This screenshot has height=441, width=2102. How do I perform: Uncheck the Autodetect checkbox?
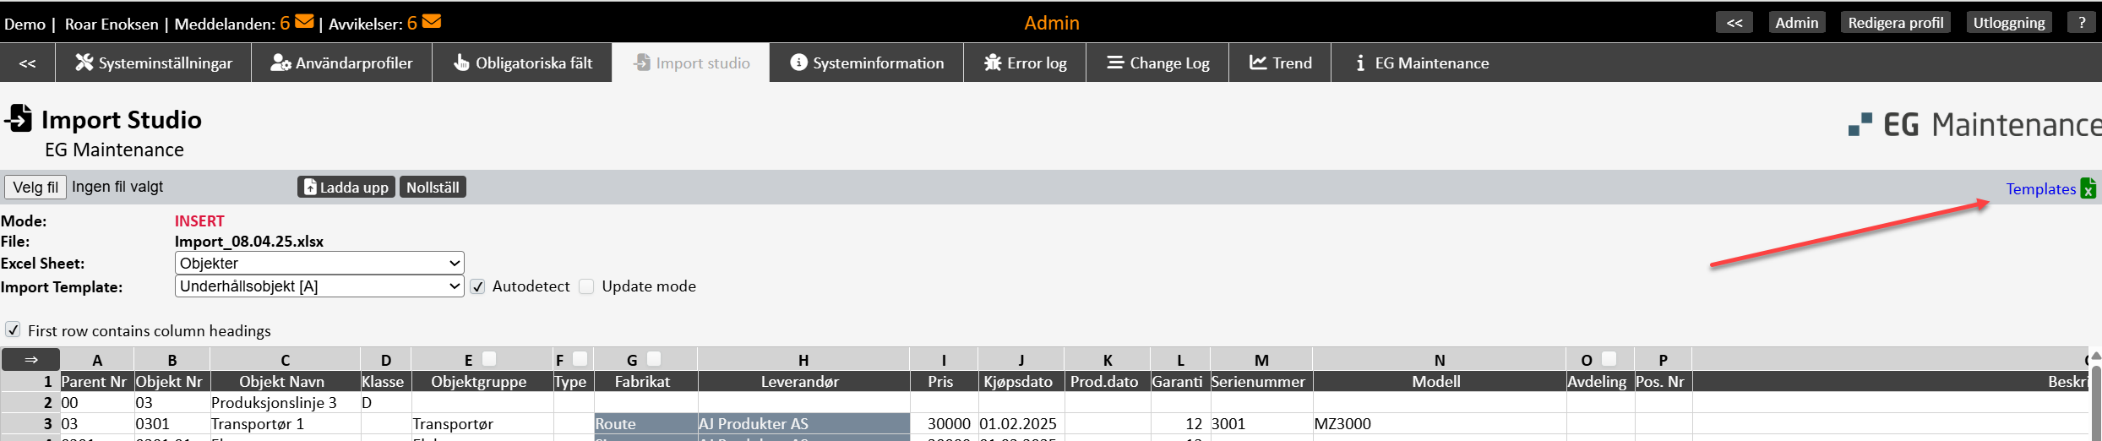(x=478, y=286)
